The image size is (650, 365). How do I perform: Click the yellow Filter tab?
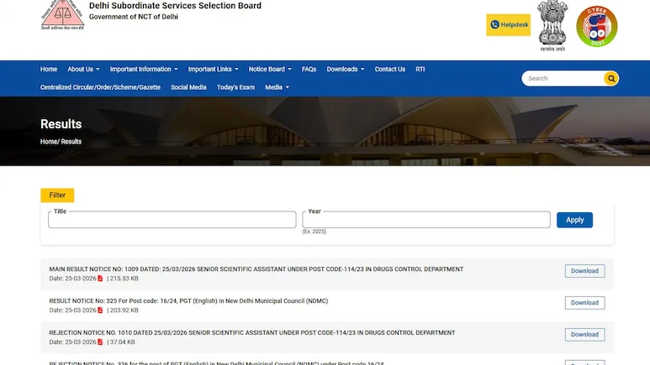(x=57, y=196)
